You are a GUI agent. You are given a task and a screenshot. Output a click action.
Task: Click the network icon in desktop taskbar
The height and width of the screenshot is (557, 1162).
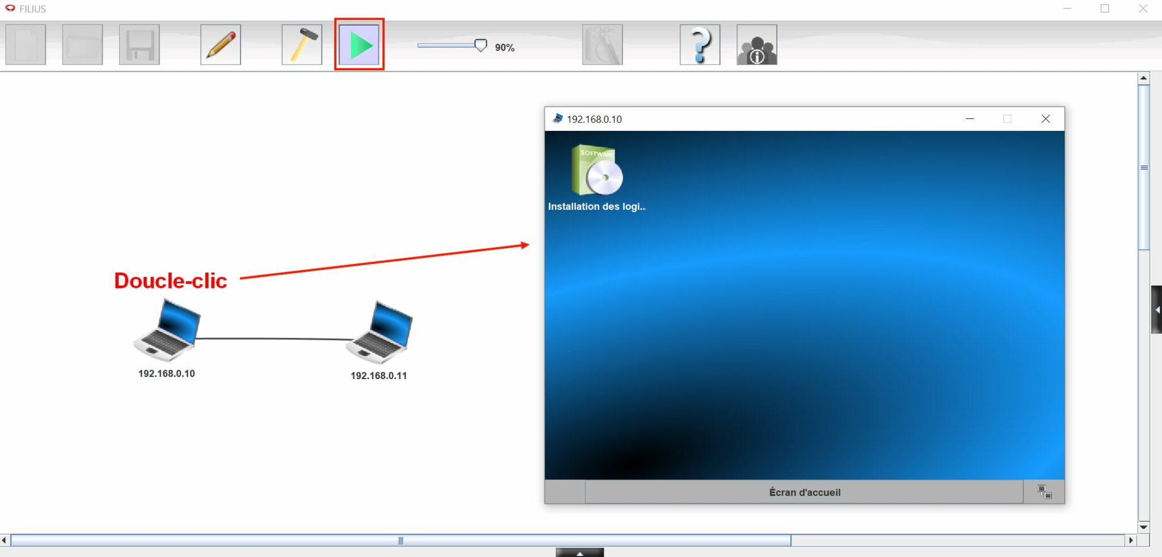click(x=1045, y=492)
